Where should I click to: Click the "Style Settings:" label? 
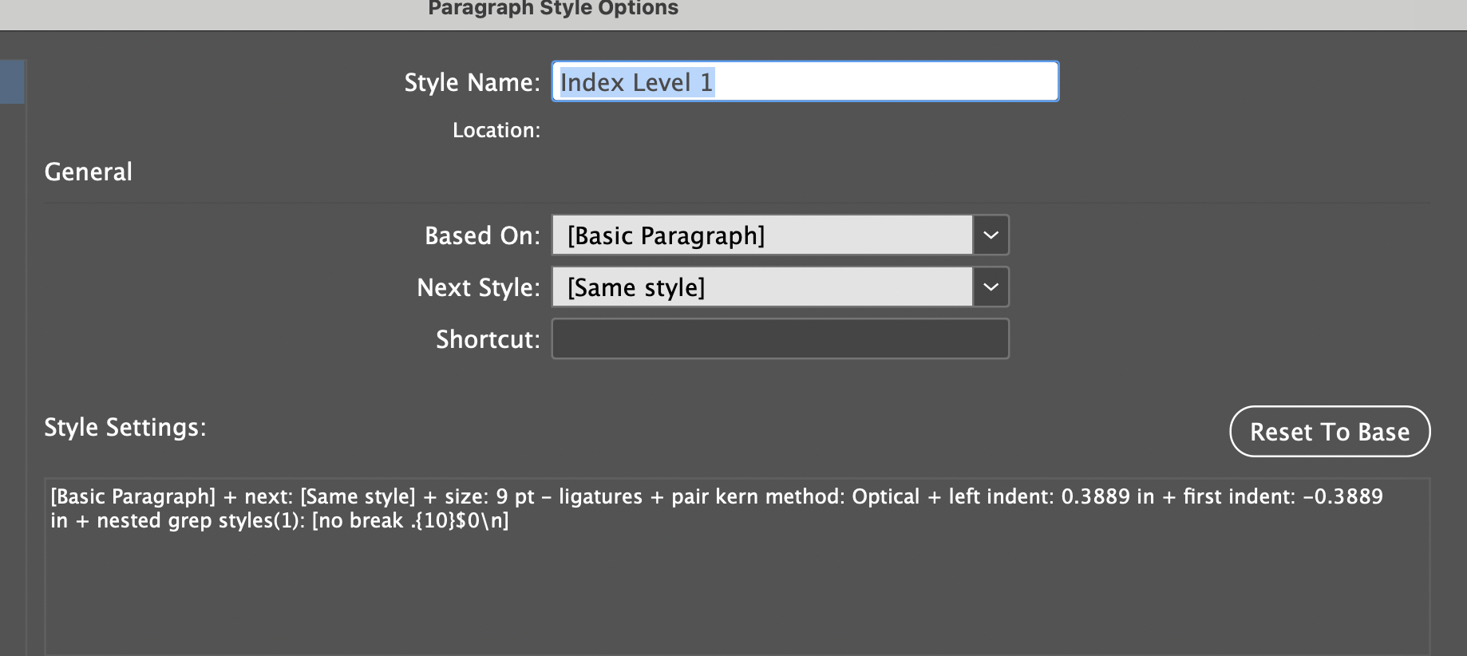125,427
